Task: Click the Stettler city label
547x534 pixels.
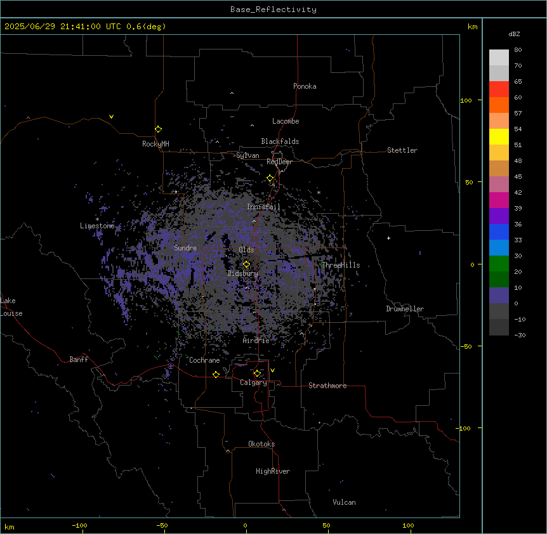Action: (402, 150)
